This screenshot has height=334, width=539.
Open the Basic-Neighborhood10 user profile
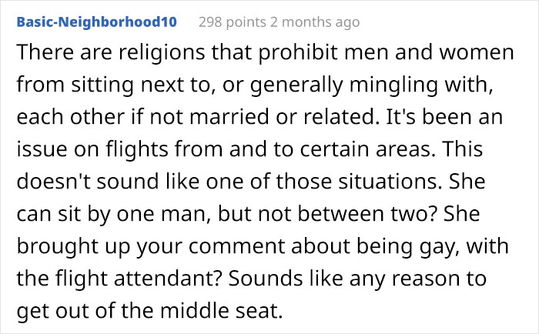[96, 22]
